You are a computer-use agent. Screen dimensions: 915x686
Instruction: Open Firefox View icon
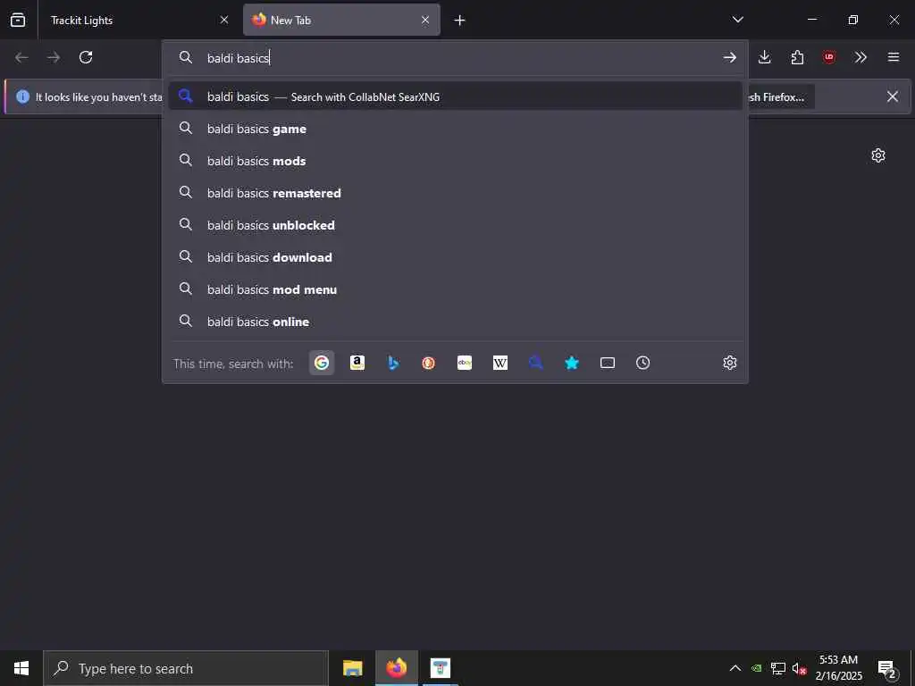[18, 21]
